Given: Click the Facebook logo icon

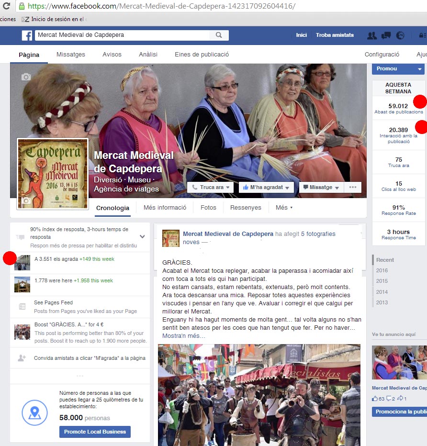Looking at the screenshot, I should [27, 35].
